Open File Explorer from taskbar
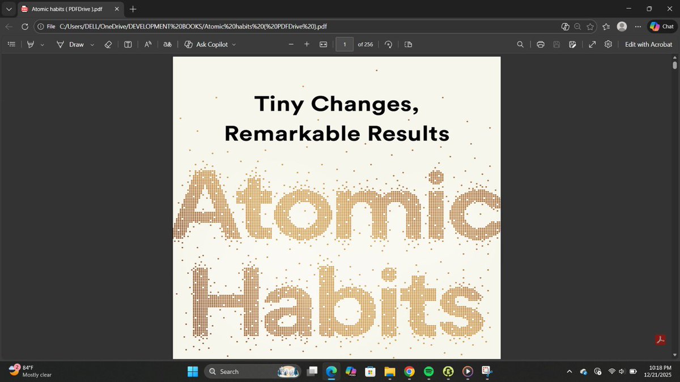Screen dimensions: 680x382 389,371
